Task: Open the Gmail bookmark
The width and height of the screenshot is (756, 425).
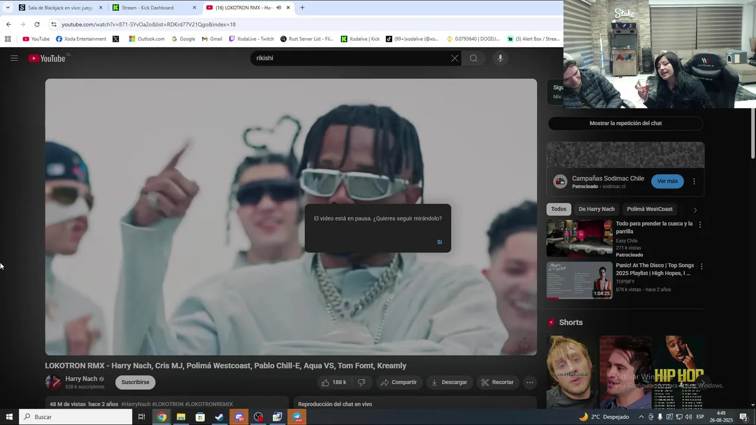Action: pyautogui.click(x=211, y=39)
